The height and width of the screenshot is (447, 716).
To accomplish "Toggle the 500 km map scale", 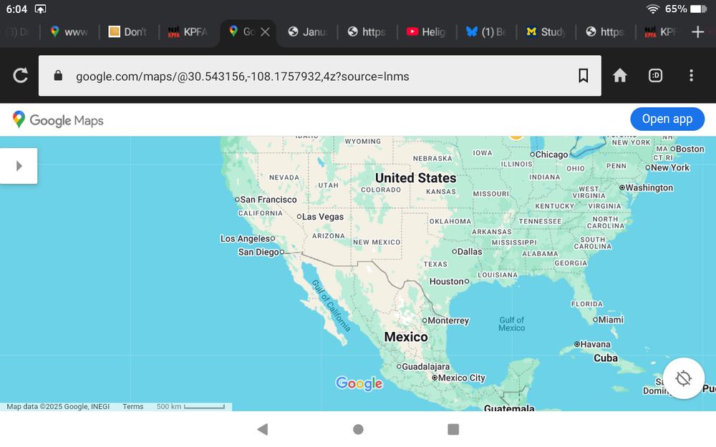I will point(190,406).
